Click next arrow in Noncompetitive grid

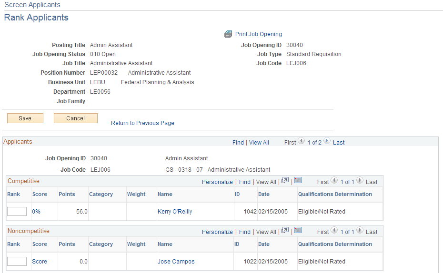[x=360, y=230]
